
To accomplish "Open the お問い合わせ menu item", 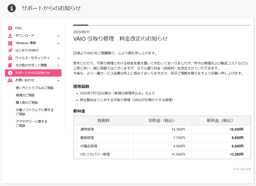I will pos(25,80).
